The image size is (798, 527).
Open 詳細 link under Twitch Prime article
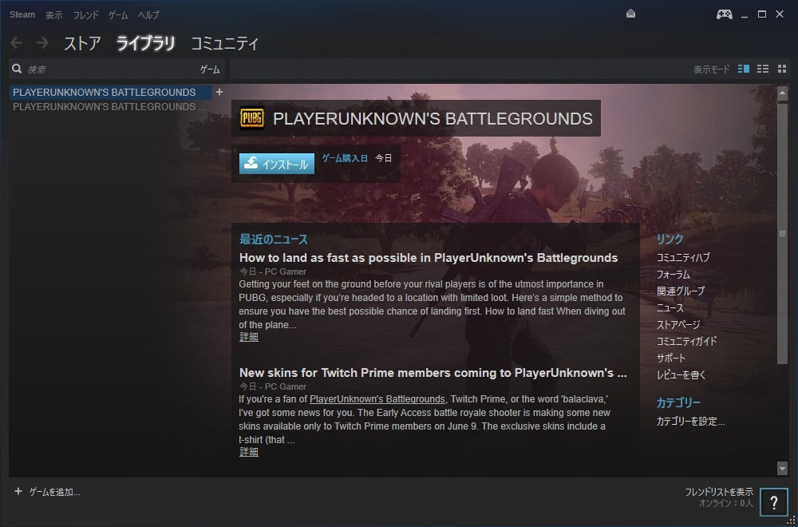coord(249,452)
